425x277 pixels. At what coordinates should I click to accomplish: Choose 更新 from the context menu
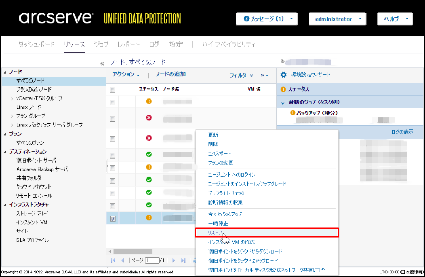[213, 135]
